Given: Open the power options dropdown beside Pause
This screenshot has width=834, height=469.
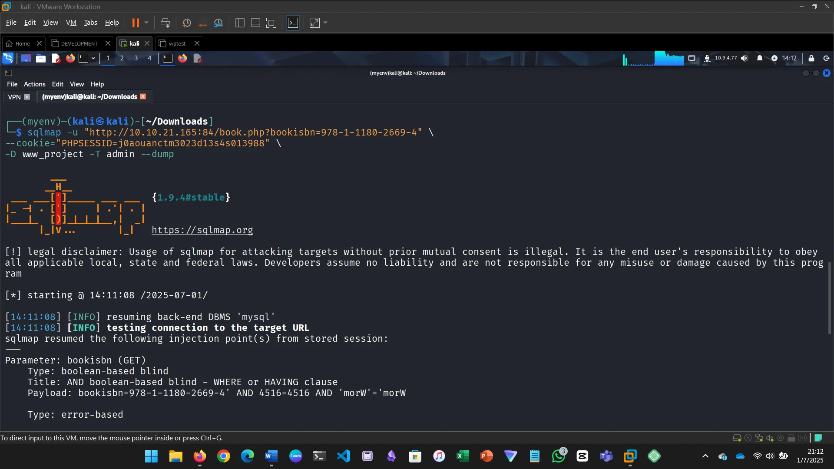Looking at the screenshot, I should 146,23.
